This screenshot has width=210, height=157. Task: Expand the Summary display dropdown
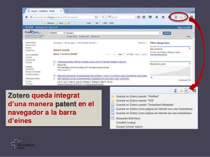58,43
